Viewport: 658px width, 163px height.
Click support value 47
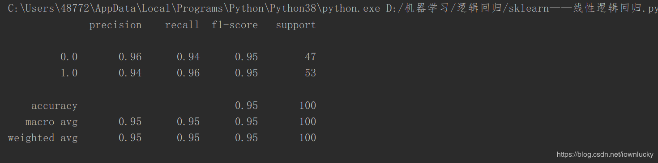[x=311, y=57]
